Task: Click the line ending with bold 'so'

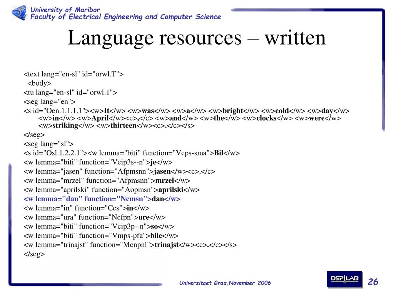Action: click(x=99, y=227)
